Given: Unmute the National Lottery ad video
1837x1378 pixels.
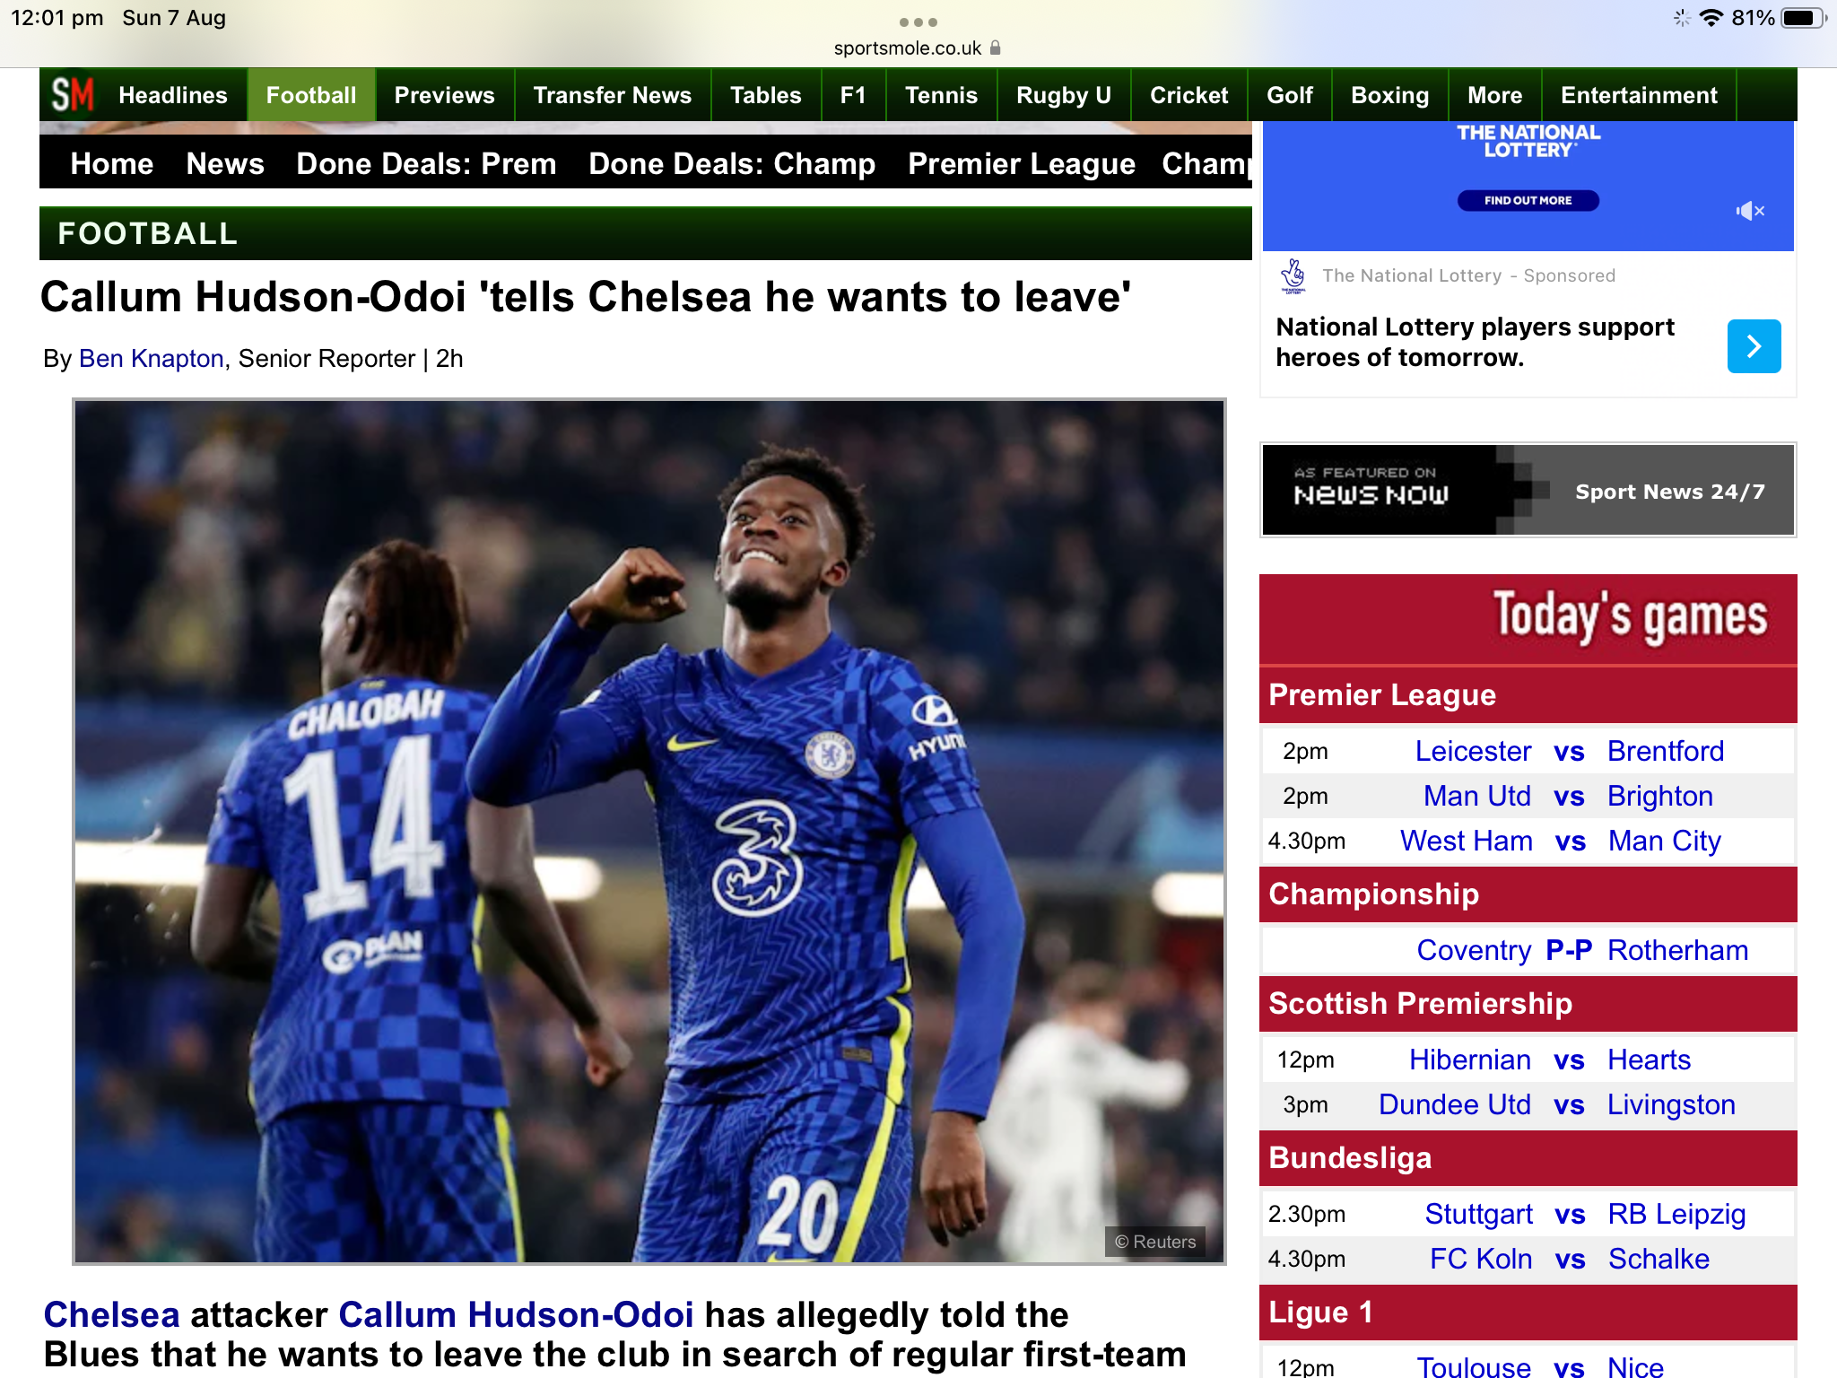Looking at the screenshot, I should (1749, 211).
